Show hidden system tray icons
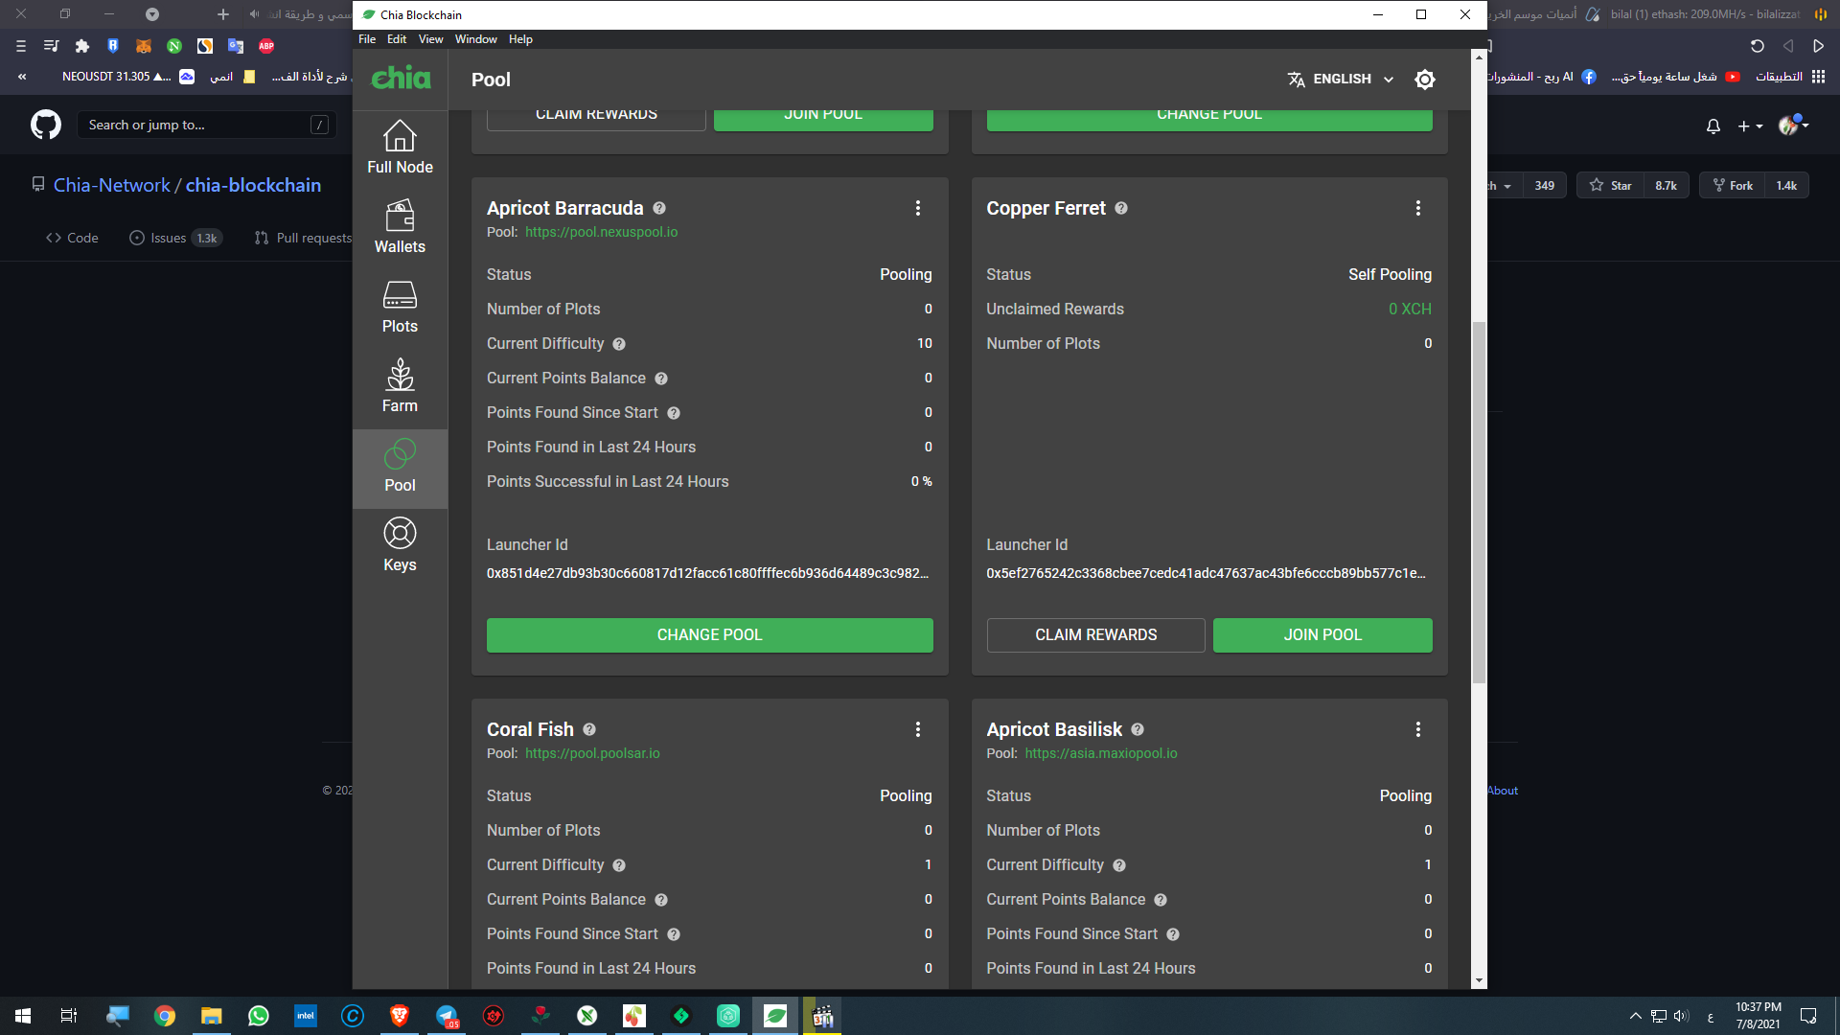The height and width of the screenshot is (1035, 1840). tap(1635, 1016)
